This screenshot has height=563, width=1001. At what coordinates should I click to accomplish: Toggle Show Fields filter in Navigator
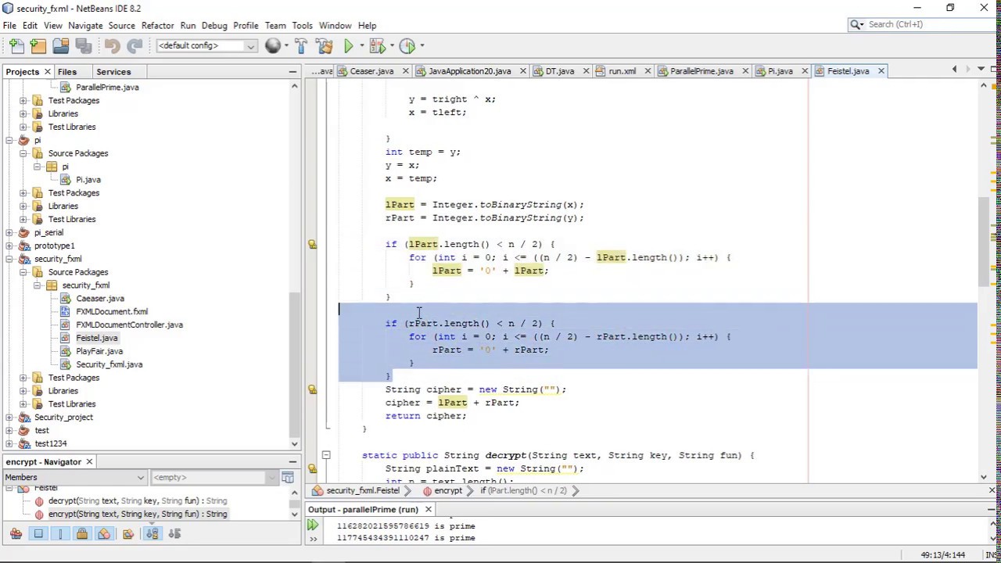[x=38, y=534]
